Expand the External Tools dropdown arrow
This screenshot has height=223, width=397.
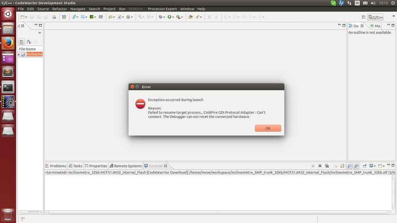[x=182, y=17]
